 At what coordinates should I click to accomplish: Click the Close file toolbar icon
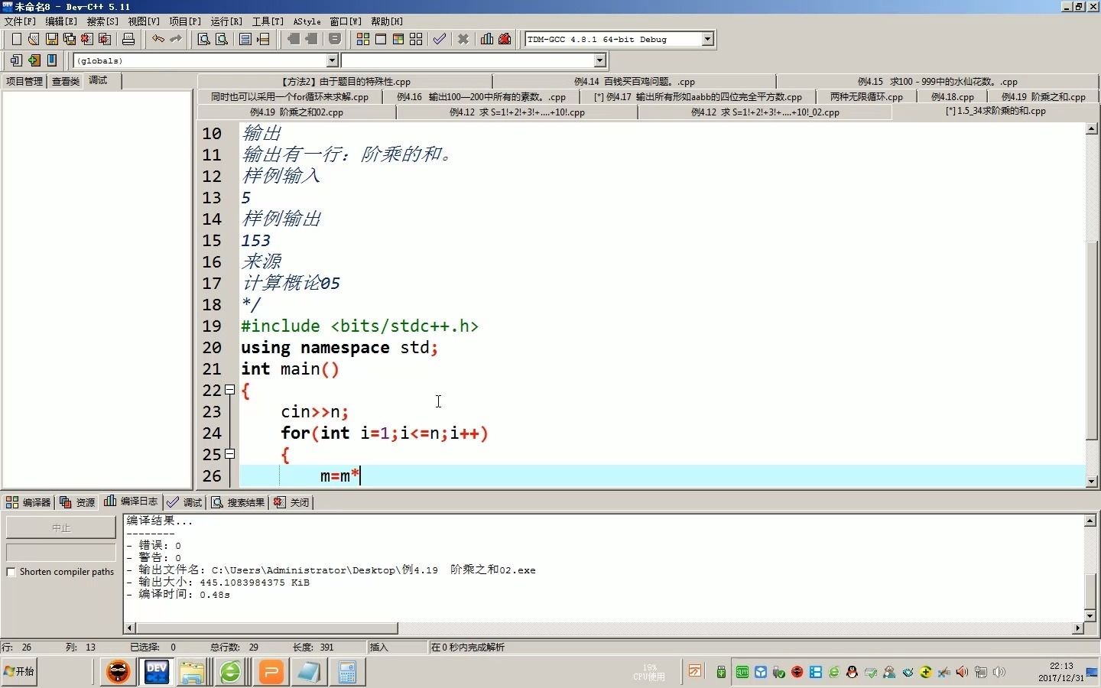(x=87, y=39)
